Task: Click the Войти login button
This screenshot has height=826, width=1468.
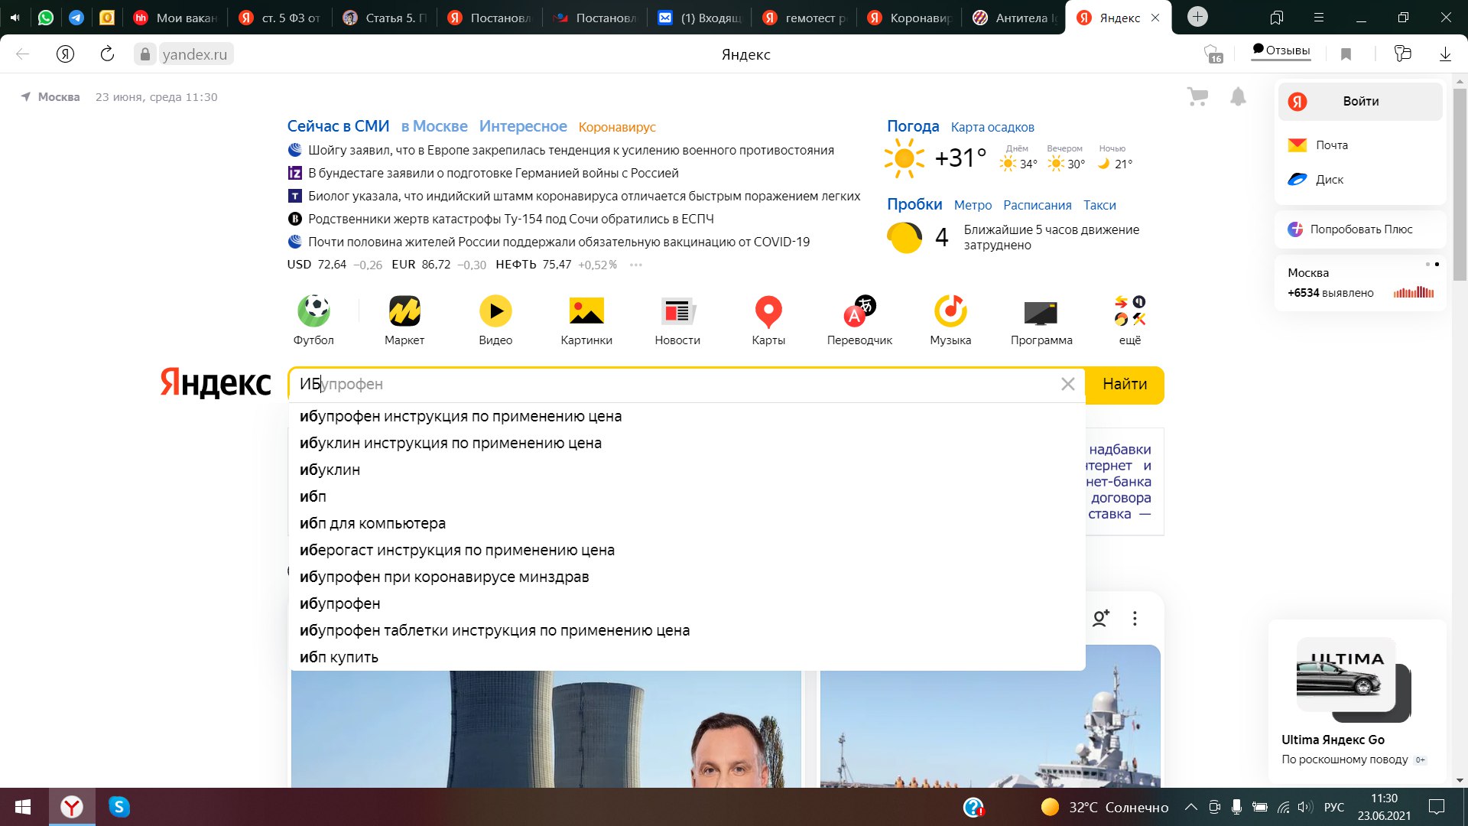Action: pyautogui.click(x=1360, y=101)
